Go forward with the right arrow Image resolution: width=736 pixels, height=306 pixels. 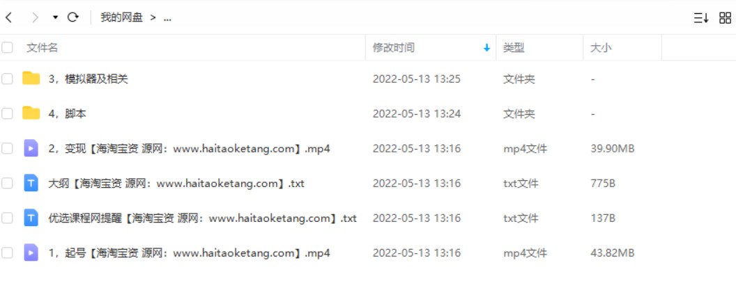point(35,18)
